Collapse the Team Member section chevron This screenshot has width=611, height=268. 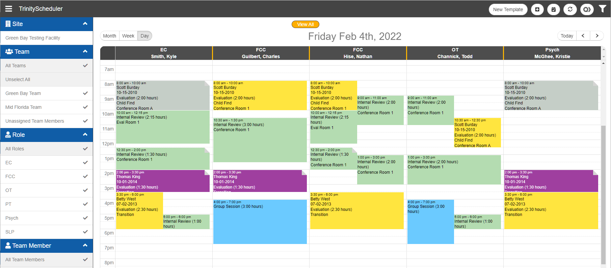(85, 245)
